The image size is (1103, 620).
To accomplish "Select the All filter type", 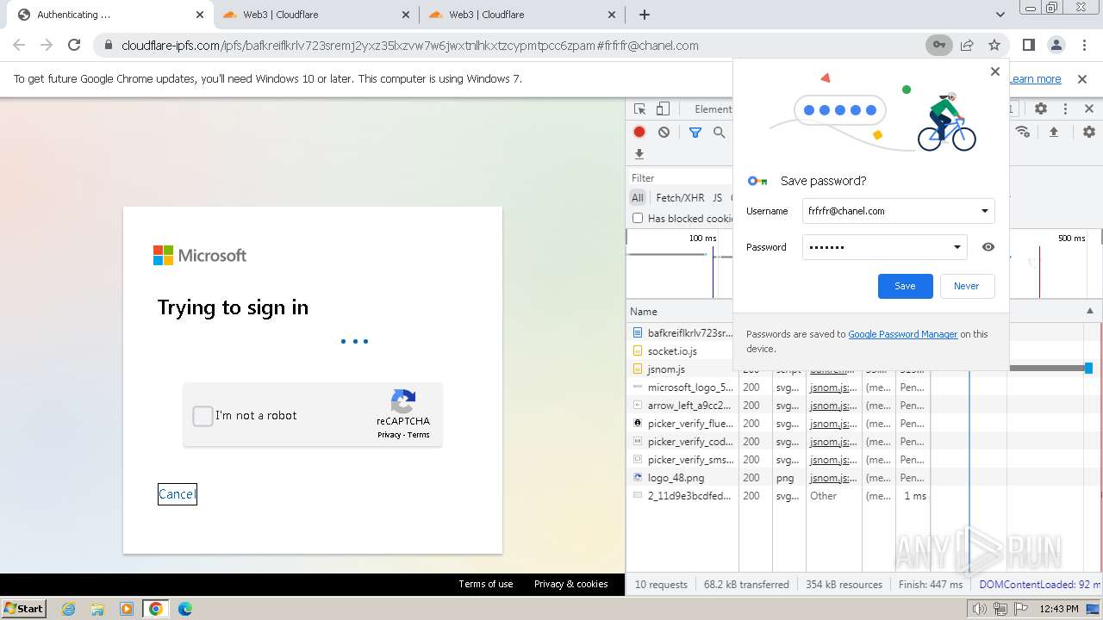I will [638, 197].
